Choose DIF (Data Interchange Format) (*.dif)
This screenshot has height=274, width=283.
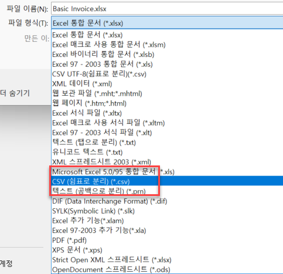click(x=167, y=201)
